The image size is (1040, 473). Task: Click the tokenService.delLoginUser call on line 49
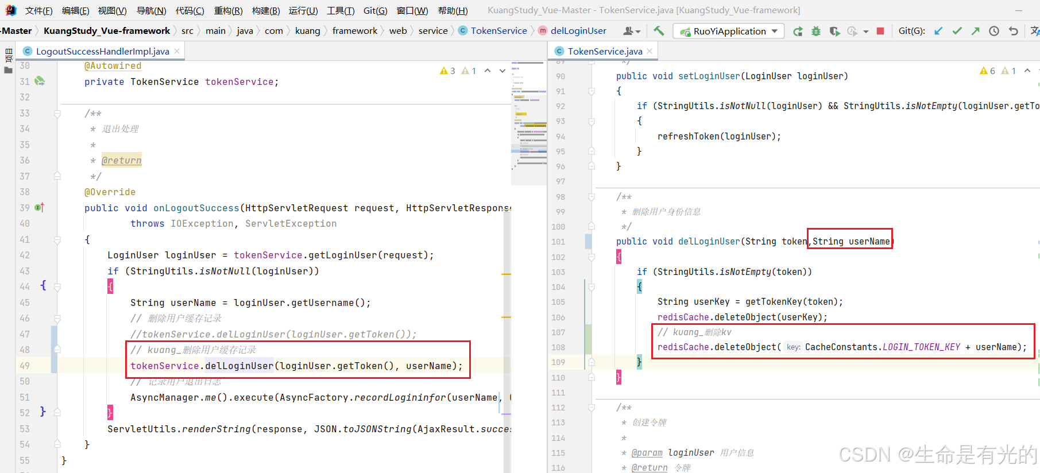point(296,366)
